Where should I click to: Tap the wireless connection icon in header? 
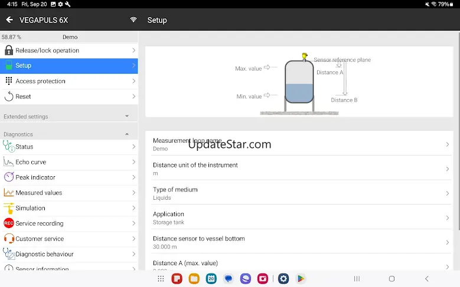coord(133,19)
